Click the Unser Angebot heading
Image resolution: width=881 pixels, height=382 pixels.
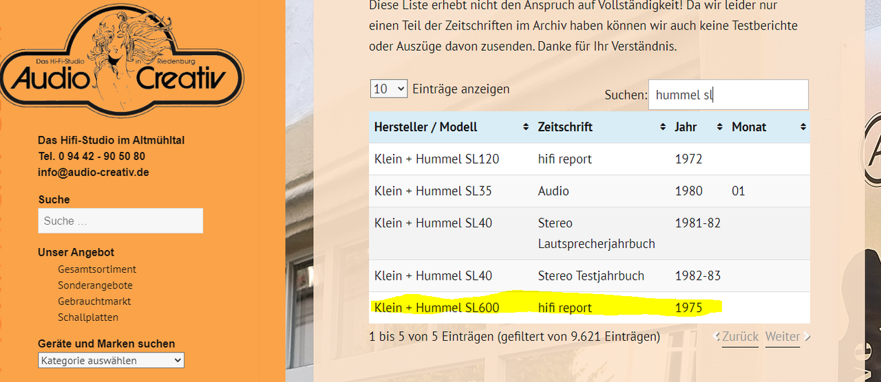(76, 252)
